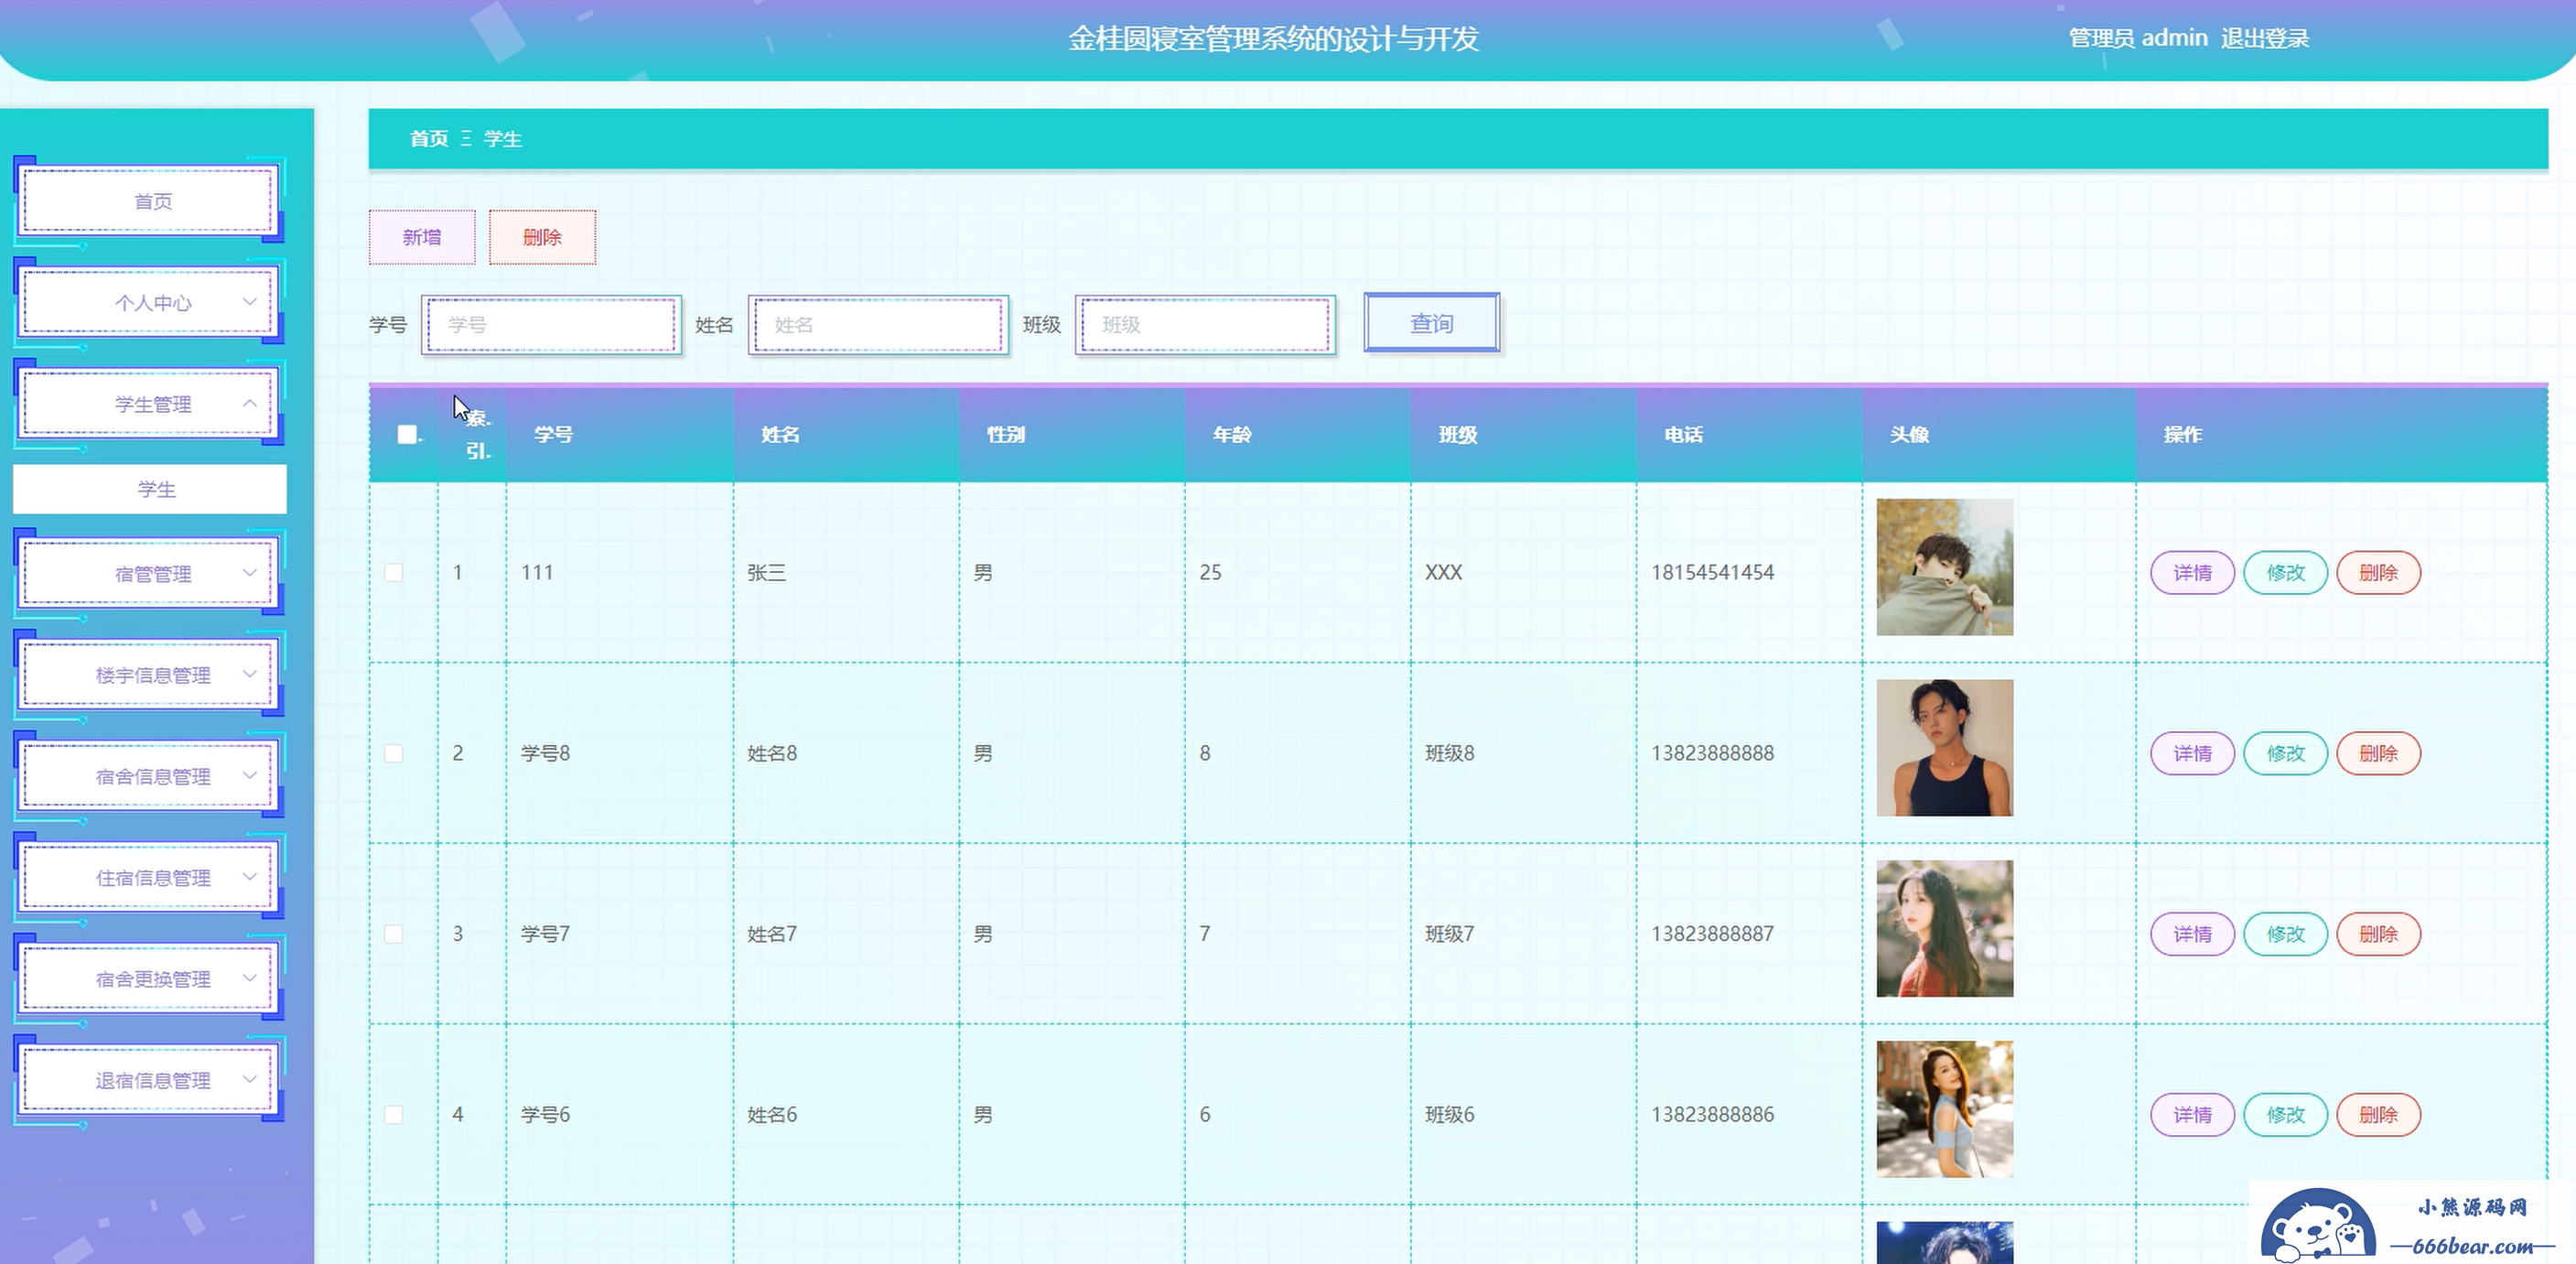Screen dimensions: 2576x1264
Task: Click 修改 for 姓名7 row
Action: pyautogui.click(x=2285, y=934)
